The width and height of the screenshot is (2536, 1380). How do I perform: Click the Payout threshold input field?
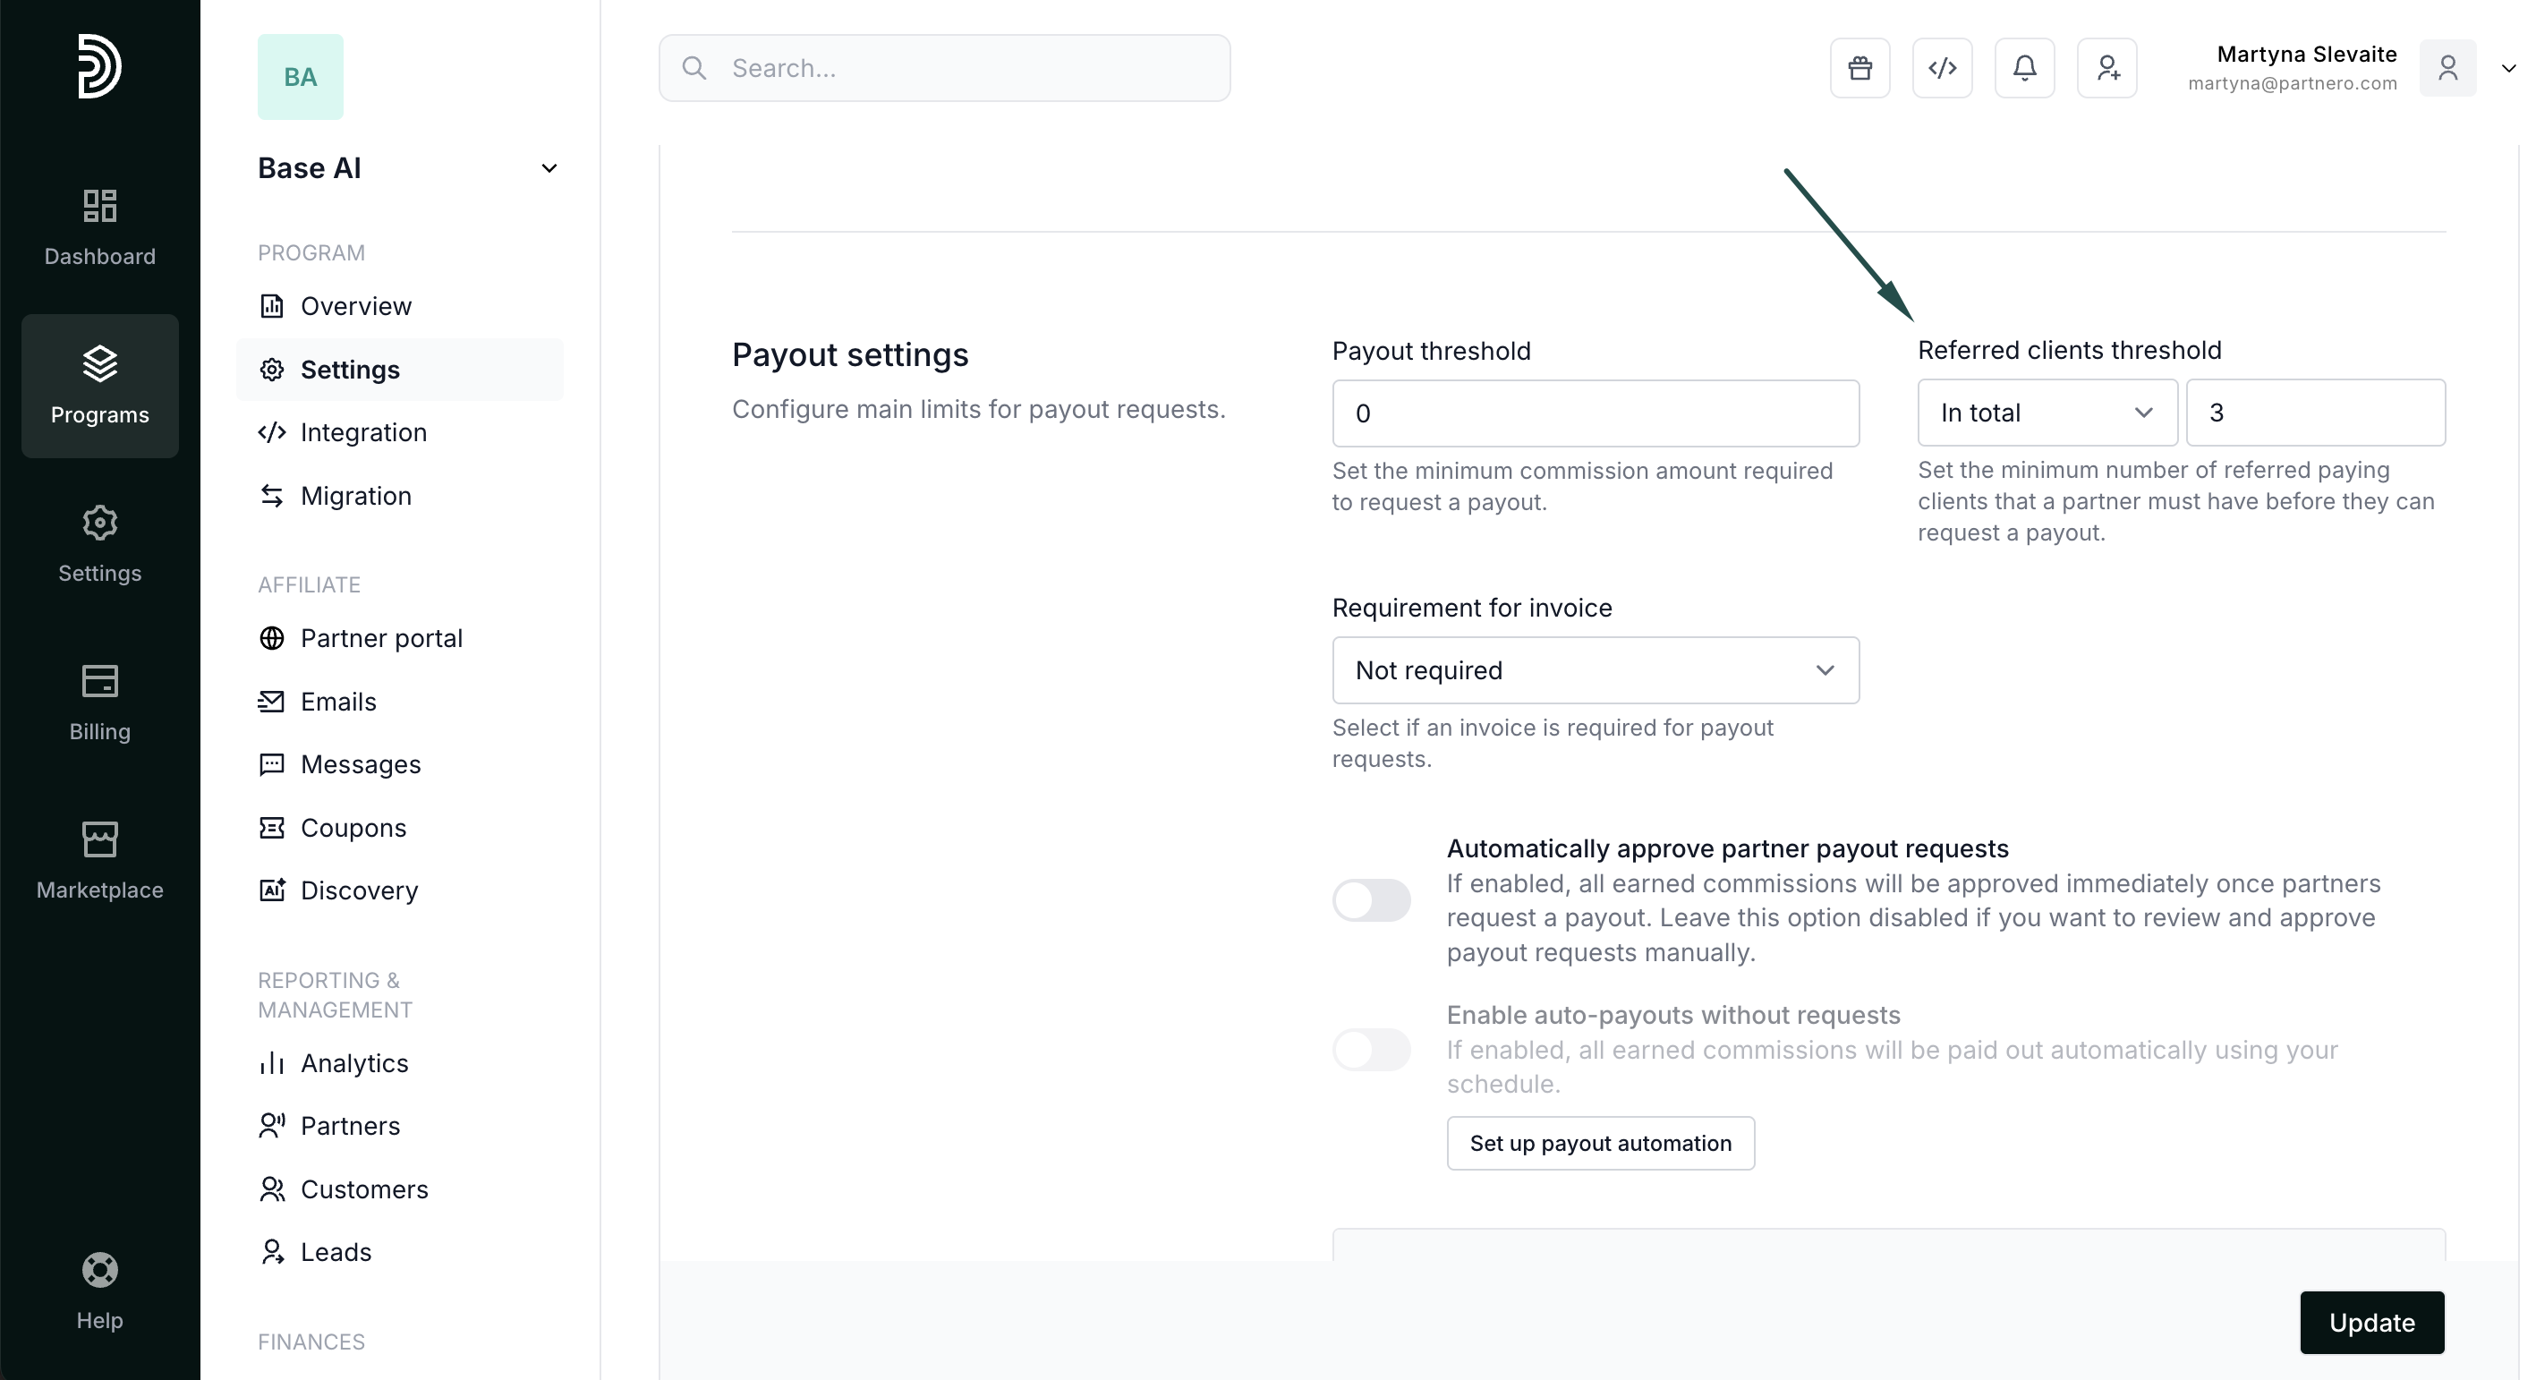point(1595,413)
